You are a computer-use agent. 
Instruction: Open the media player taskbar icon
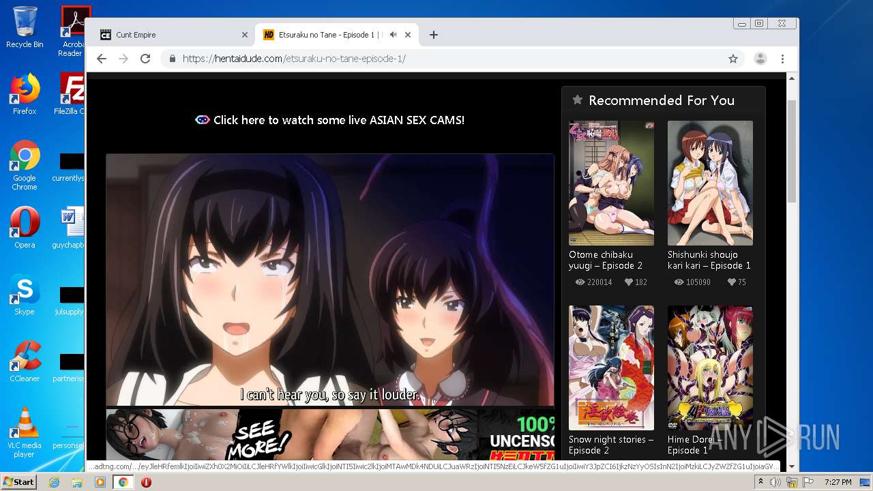(x=100, y=482)
